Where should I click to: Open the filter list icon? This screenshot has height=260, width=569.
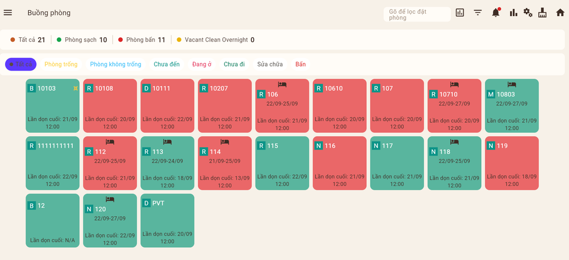coord(478,13)
